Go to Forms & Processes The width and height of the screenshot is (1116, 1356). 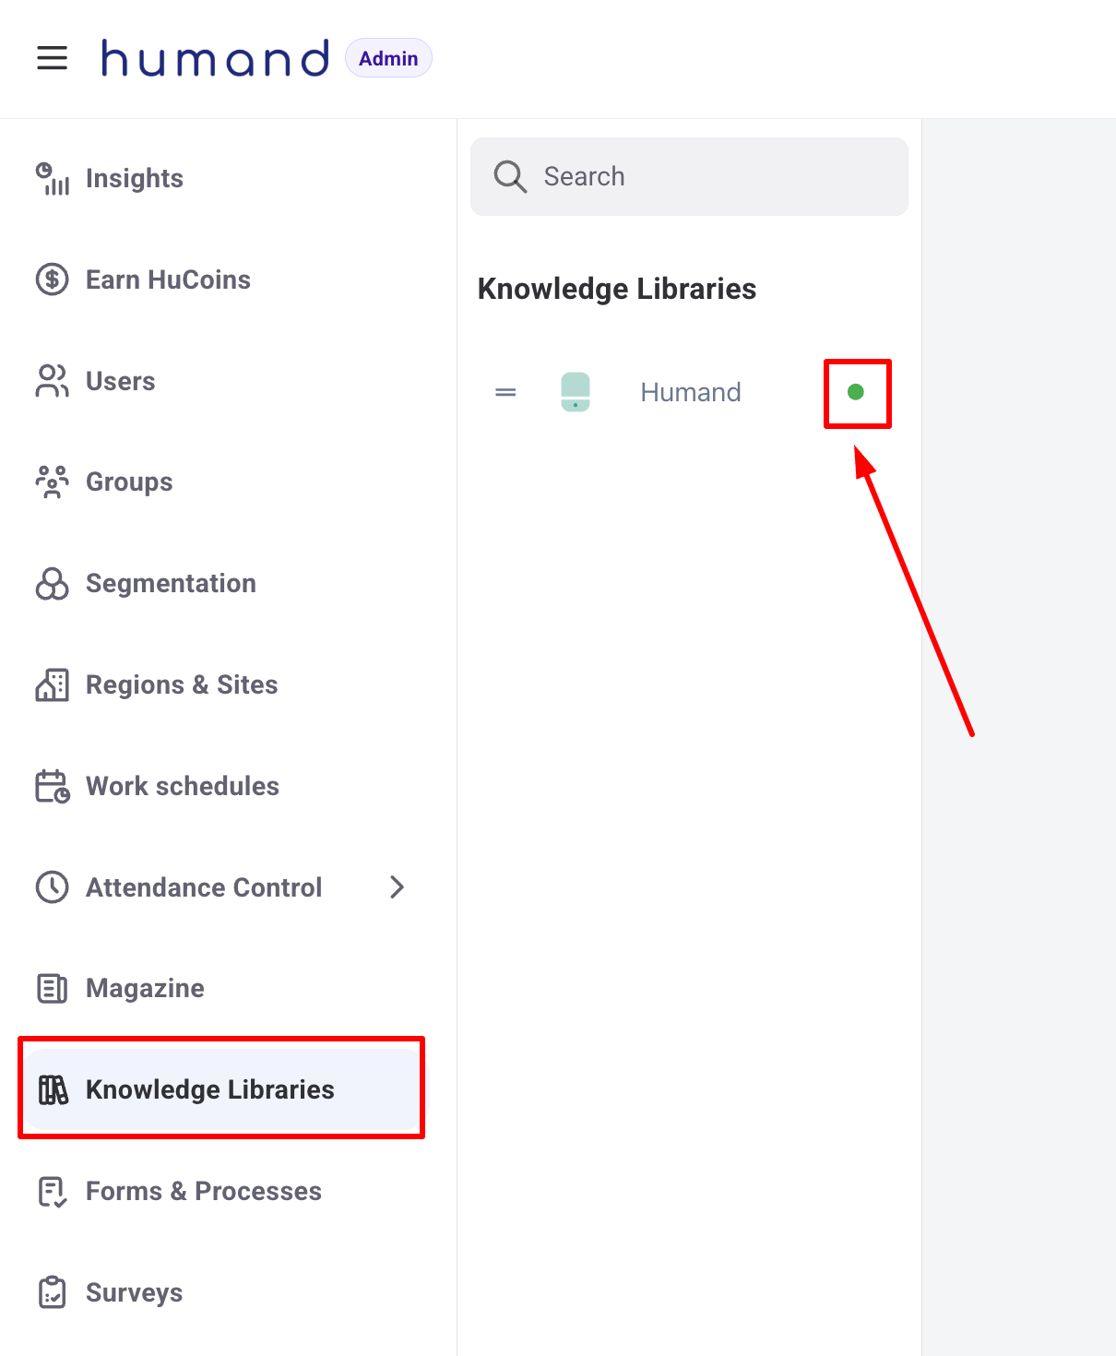203,1191
